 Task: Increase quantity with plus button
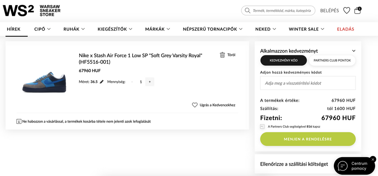click(x=150, y=82)
